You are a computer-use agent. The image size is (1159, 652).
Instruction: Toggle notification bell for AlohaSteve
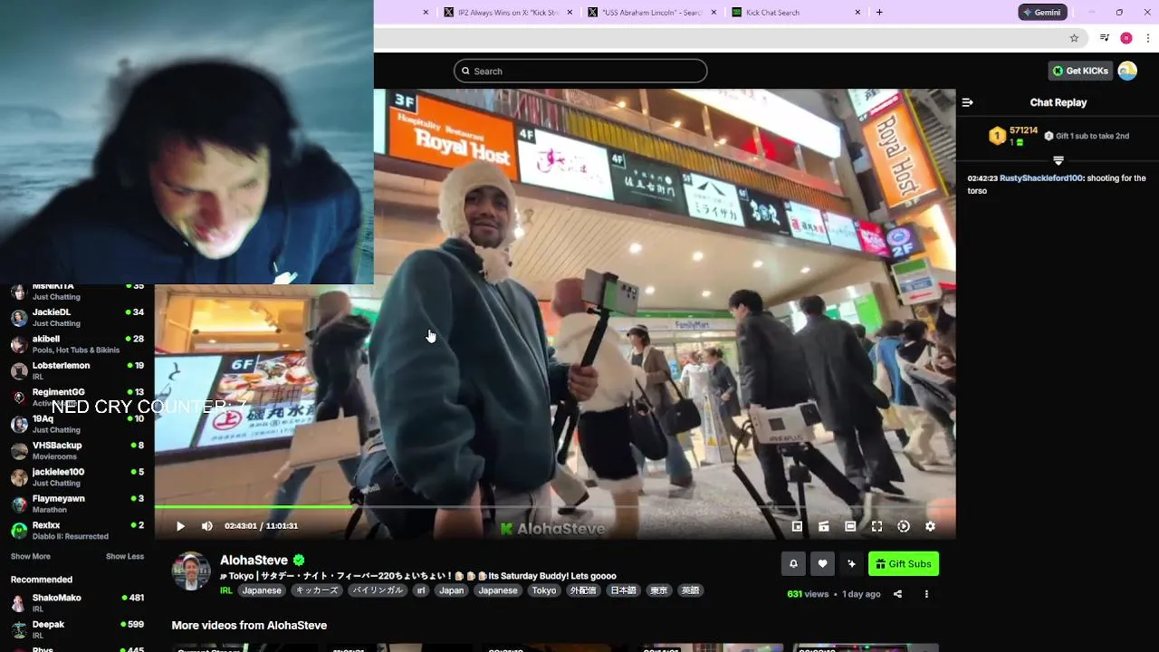point(793,564)
